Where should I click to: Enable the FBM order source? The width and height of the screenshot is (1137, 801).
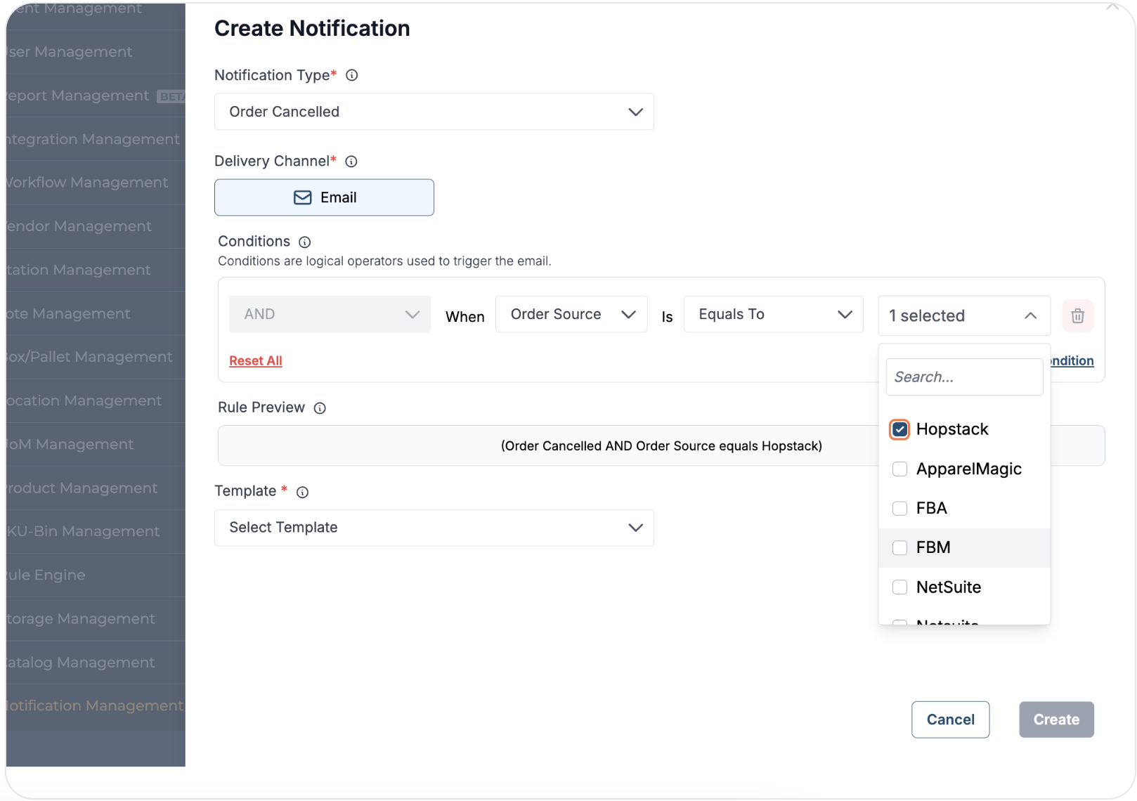point(899,548)
